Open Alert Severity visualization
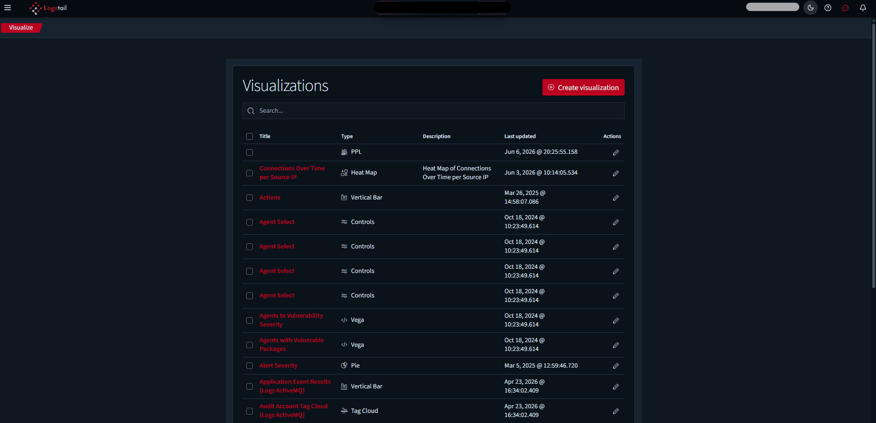The image size is (876, 423). pyautogui.click(x=279, y=365)
